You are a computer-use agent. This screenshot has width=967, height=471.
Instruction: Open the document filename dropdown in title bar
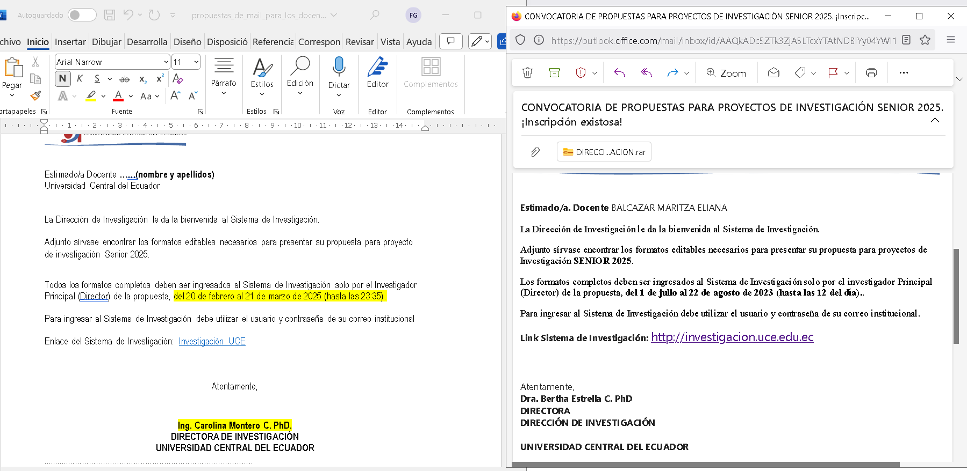tap(334, 15)
